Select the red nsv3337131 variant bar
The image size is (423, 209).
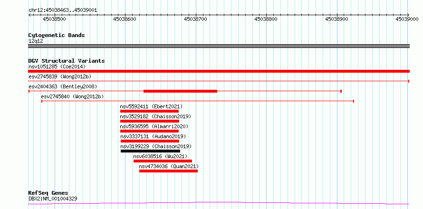coord(150,141)
